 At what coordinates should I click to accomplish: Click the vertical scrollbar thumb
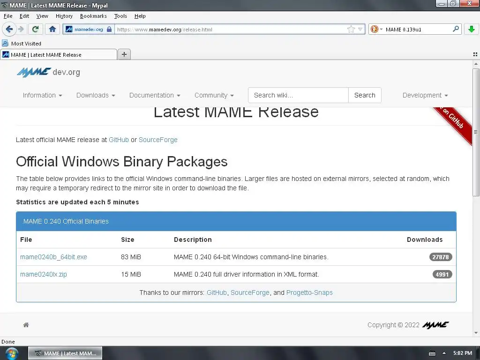(x=476, y=132)
